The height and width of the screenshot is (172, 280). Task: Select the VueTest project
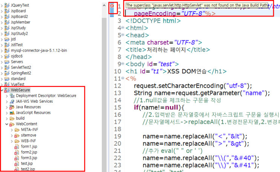pos(17,84)
